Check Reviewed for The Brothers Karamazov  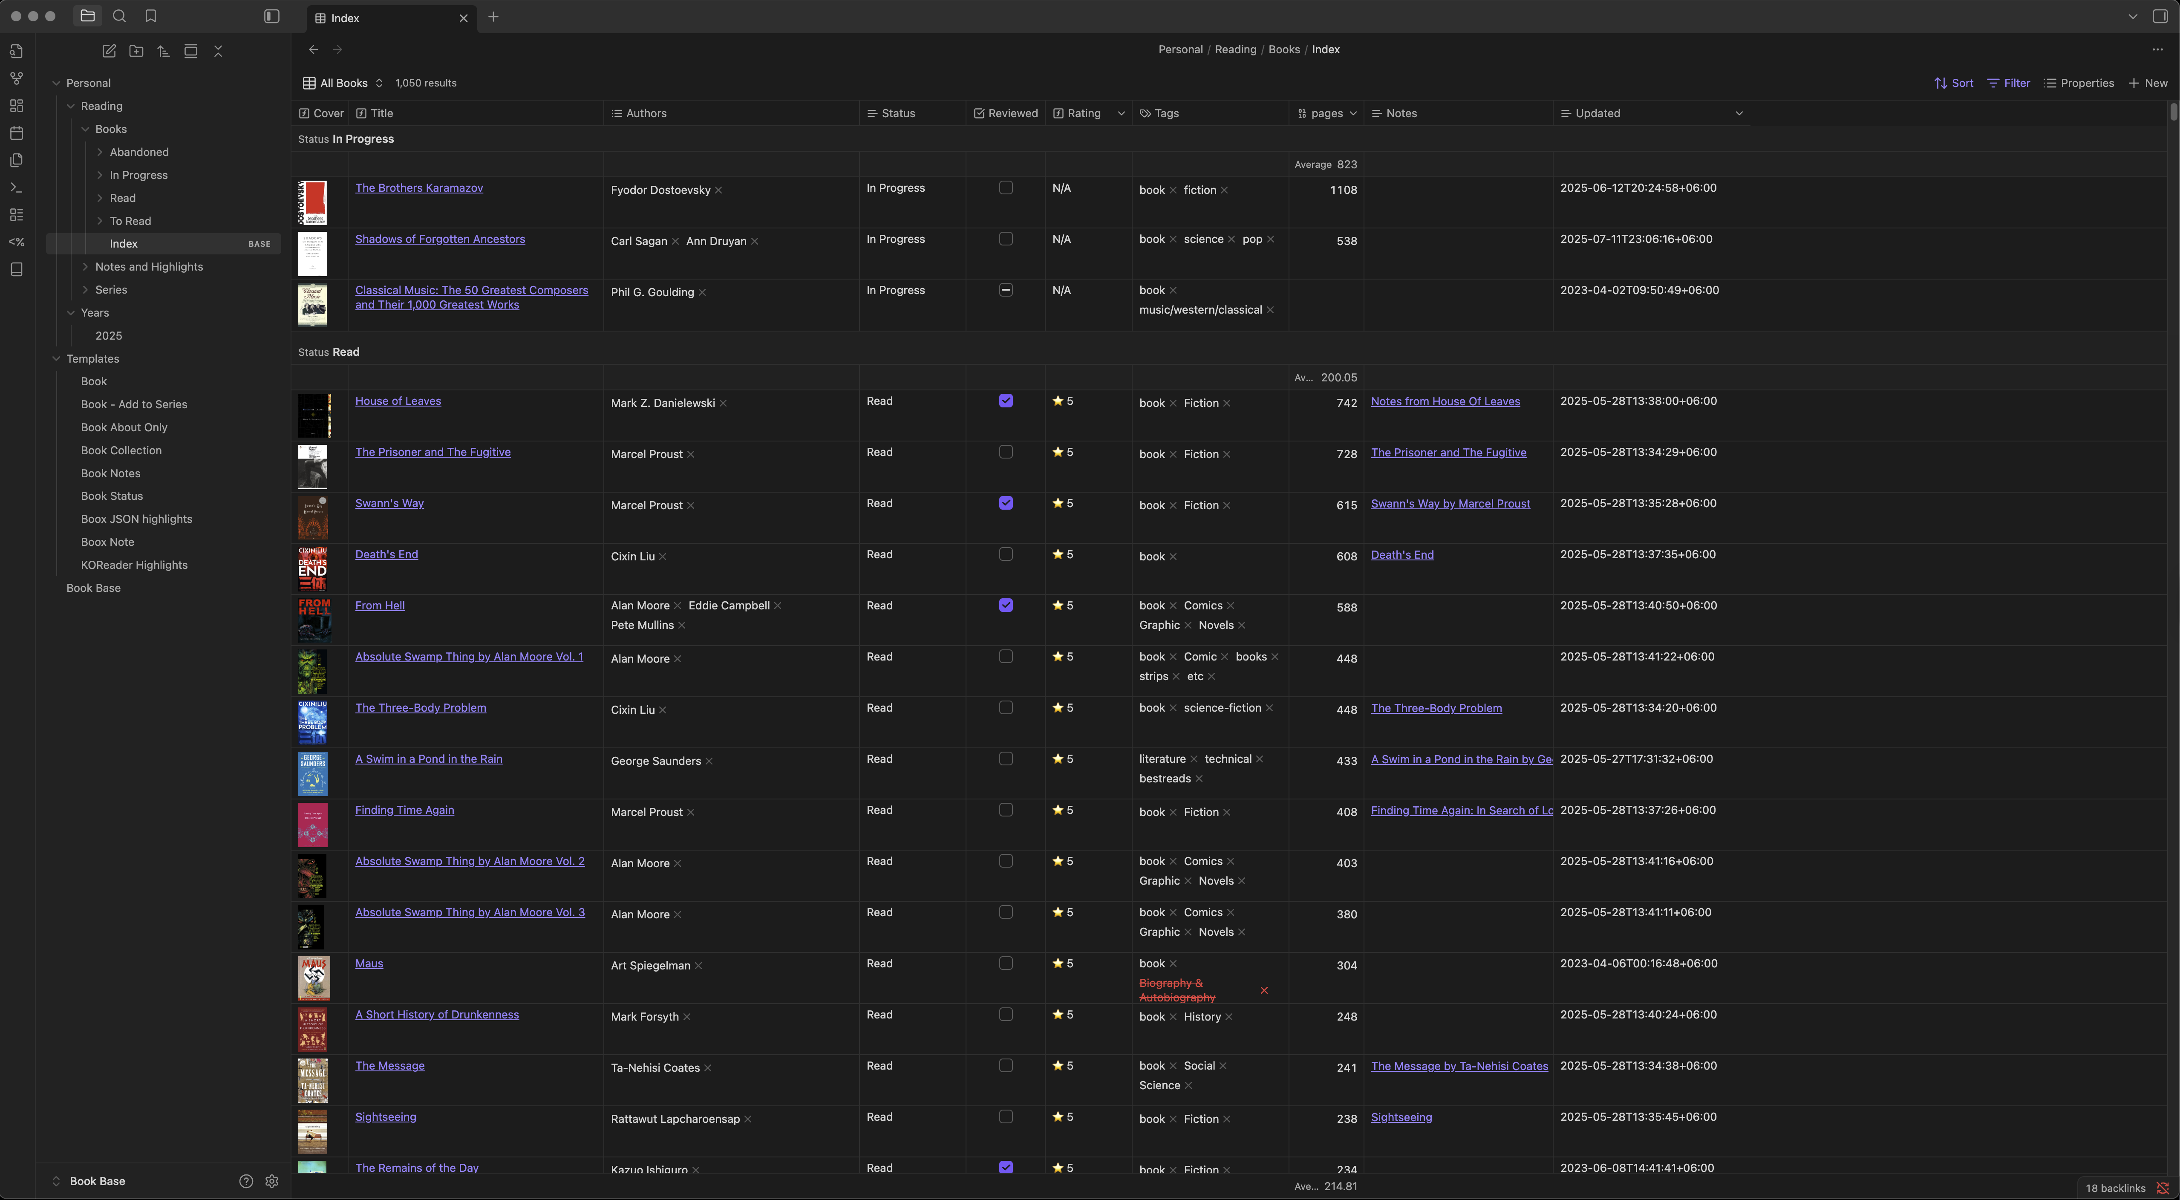[1005, 188]
